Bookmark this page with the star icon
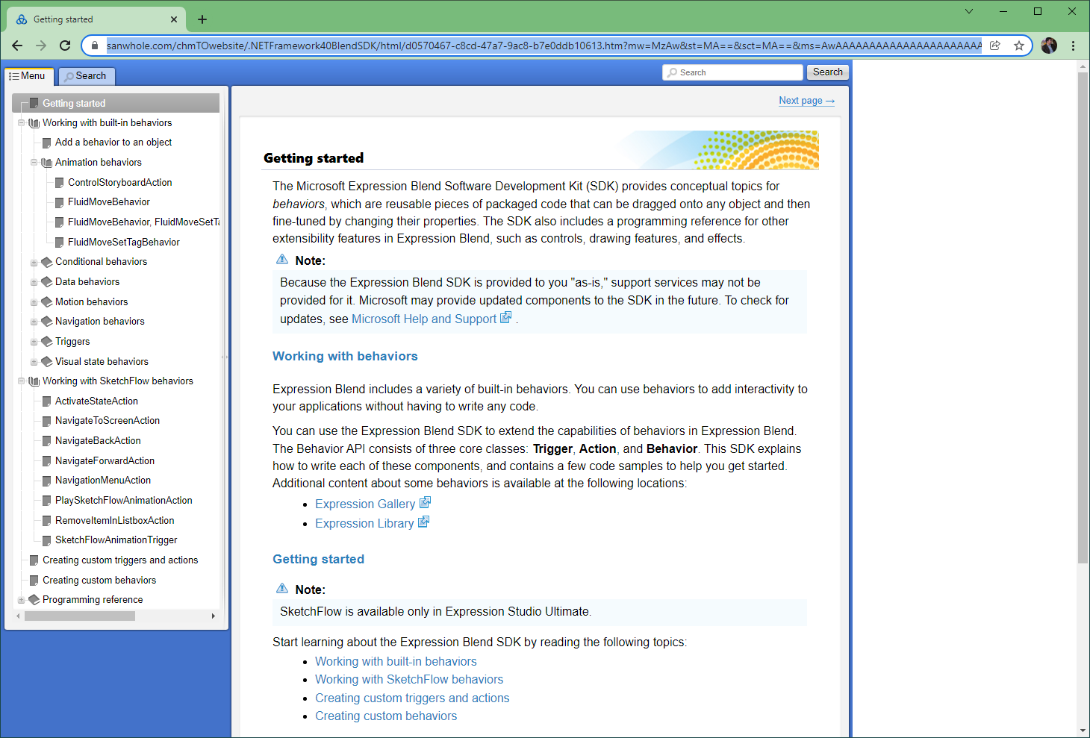The height and width of the screenshot is (738, 1090). pos(1019,46)
